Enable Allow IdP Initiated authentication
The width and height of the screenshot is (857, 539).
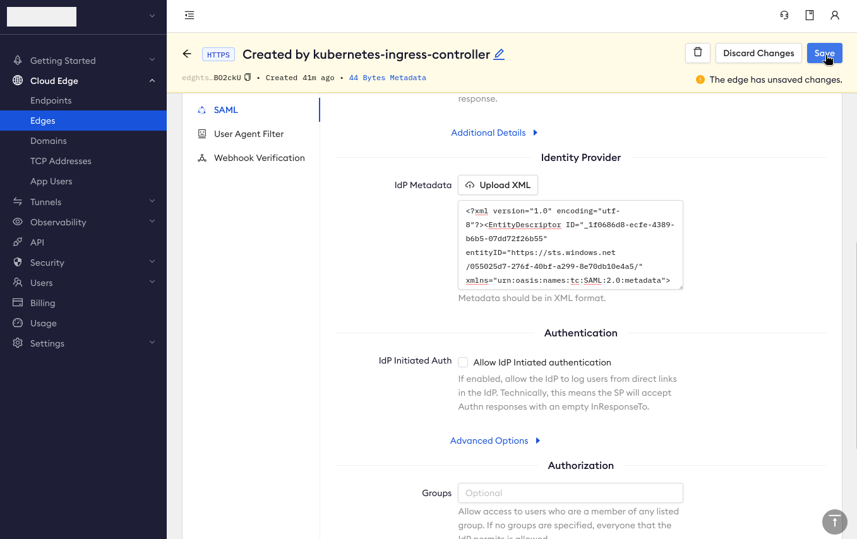463,362
